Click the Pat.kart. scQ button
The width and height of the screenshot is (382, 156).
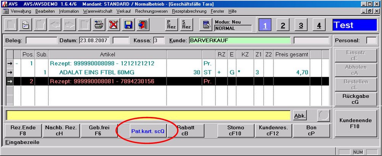click(x=147, y=131)
